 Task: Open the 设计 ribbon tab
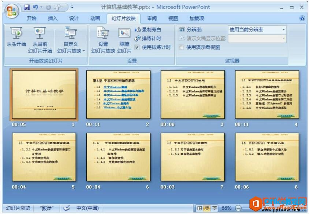pos(74,18)
